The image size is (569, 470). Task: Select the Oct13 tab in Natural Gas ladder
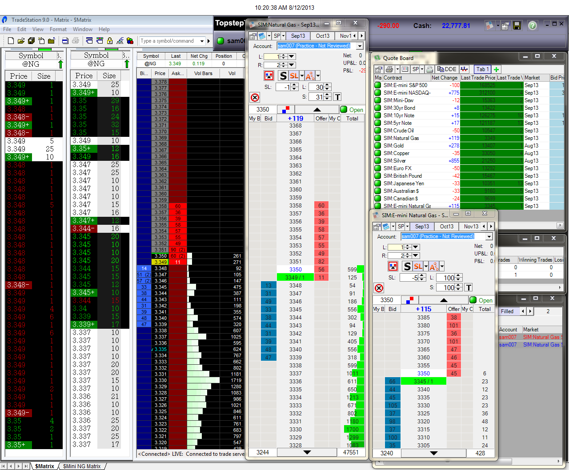pos(323,36)
